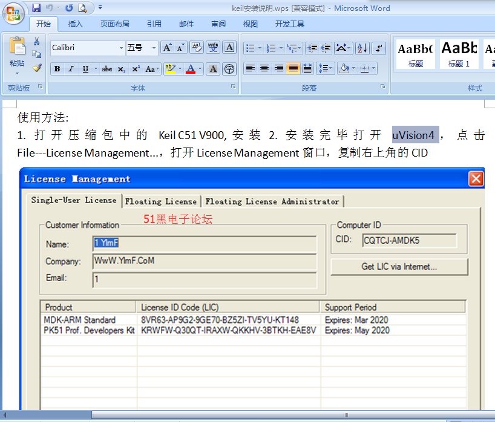Image resolution: width=495 pixels, height=422 pixels.
Task: Copy the selected text
Action: point(37,54)
